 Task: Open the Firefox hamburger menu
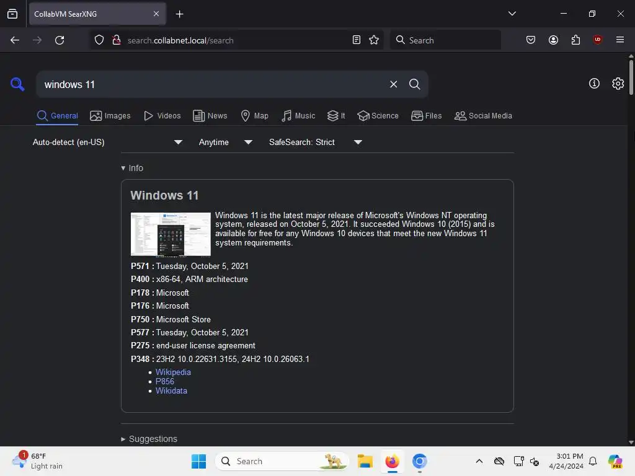click(x=619, y=40)
